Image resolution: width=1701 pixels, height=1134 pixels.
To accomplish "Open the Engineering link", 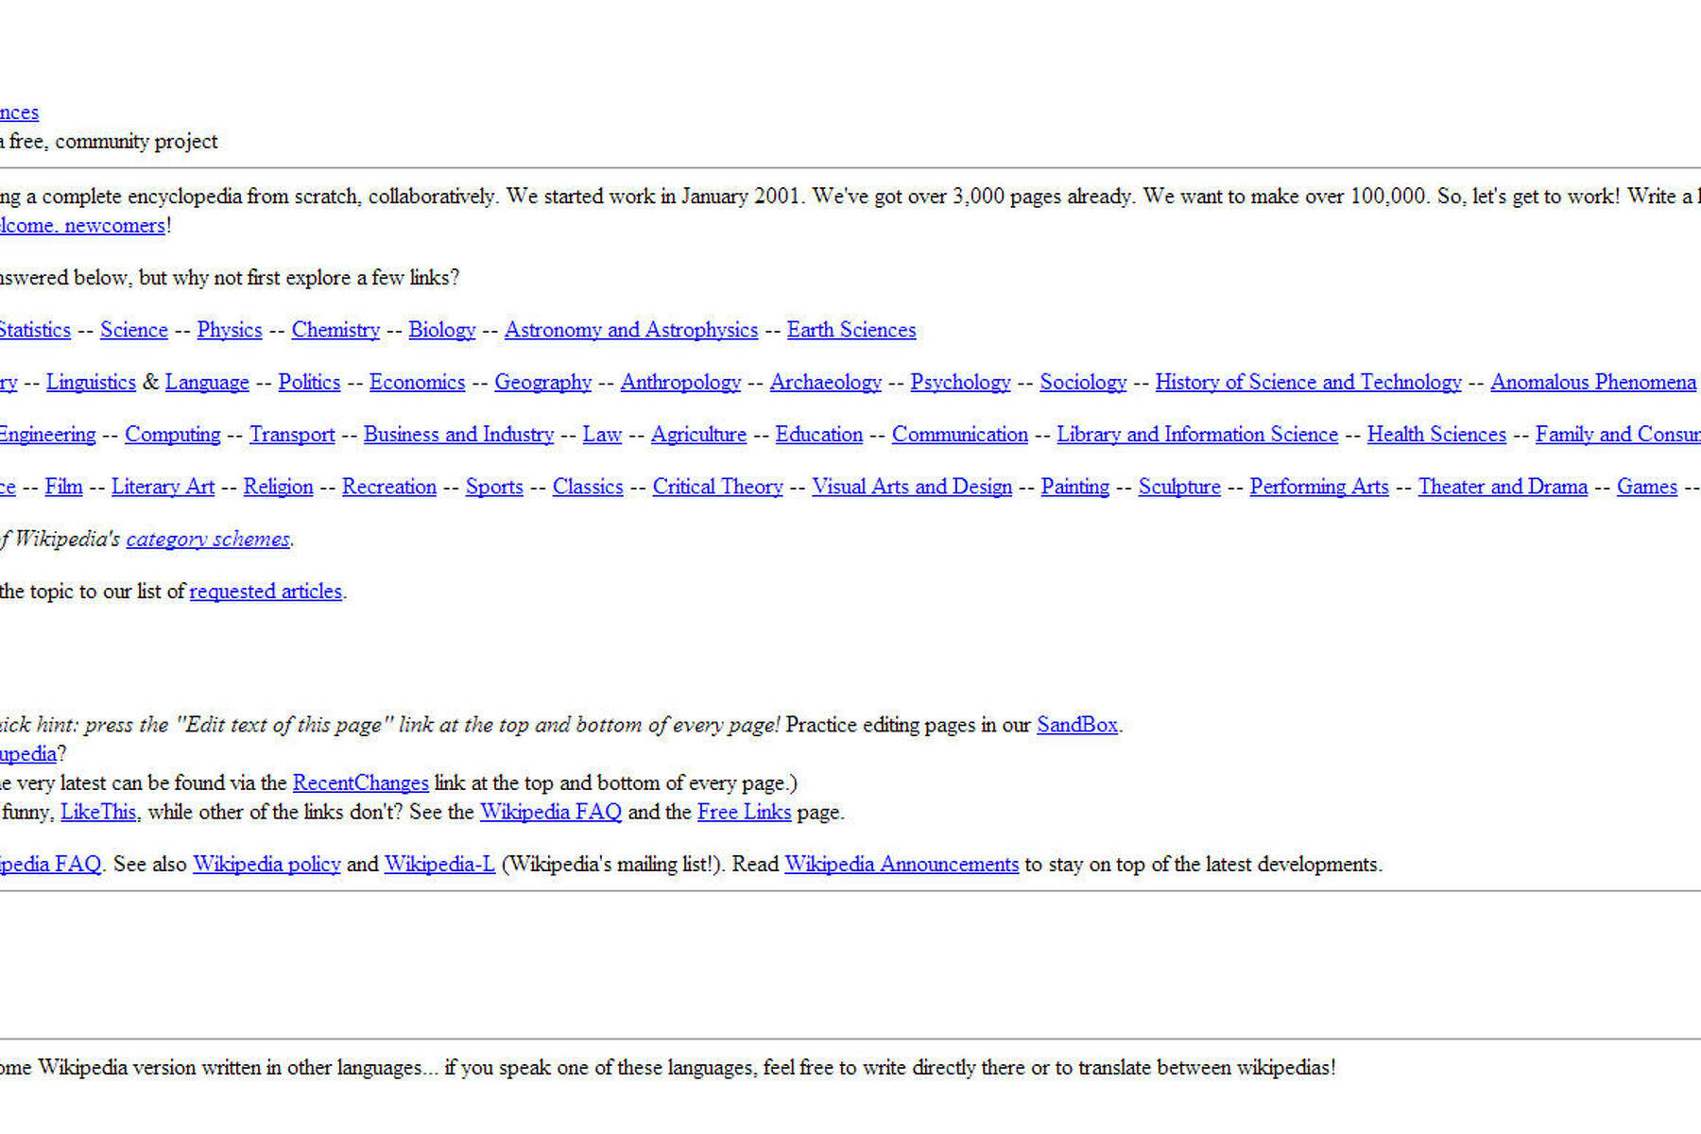I will pos(47,434).
